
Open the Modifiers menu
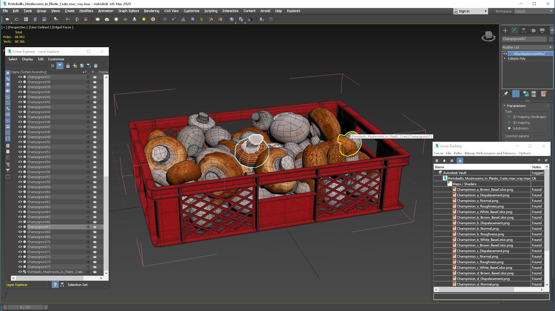coord(86,11)
